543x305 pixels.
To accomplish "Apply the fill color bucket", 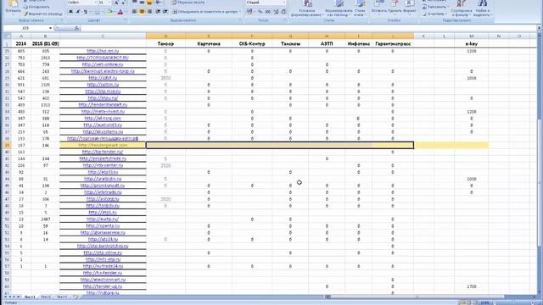I will 110,12.
